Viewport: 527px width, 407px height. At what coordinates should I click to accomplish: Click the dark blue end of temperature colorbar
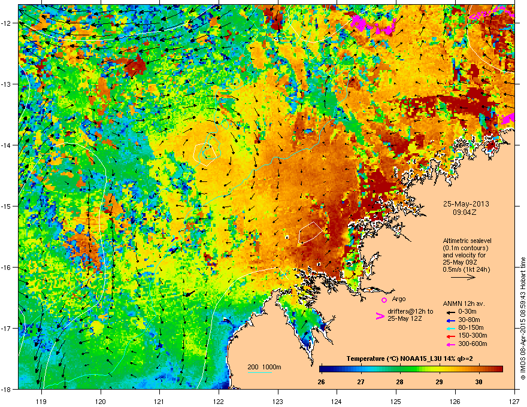[322, 369]
